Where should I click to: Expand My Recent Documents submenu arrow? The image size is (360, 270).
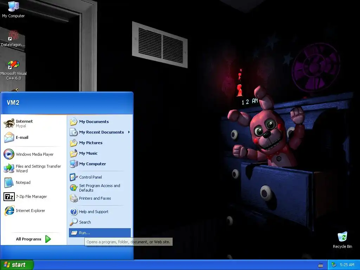(129, 132)
